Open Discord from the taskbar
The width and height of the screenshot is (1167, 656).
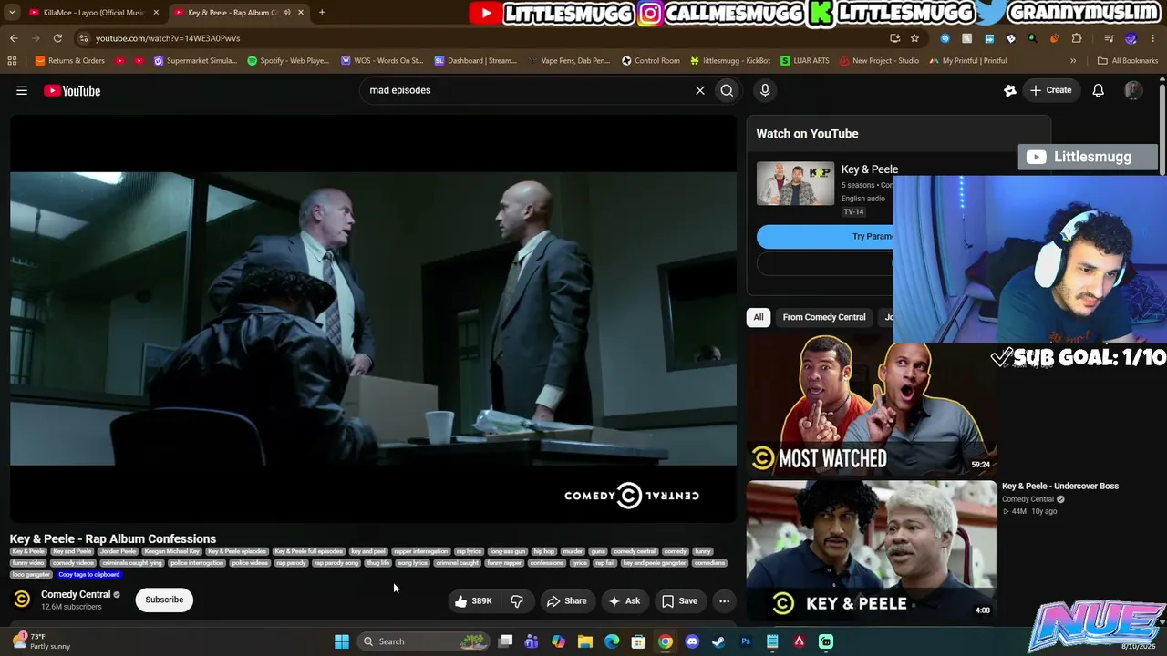[692, 641]
